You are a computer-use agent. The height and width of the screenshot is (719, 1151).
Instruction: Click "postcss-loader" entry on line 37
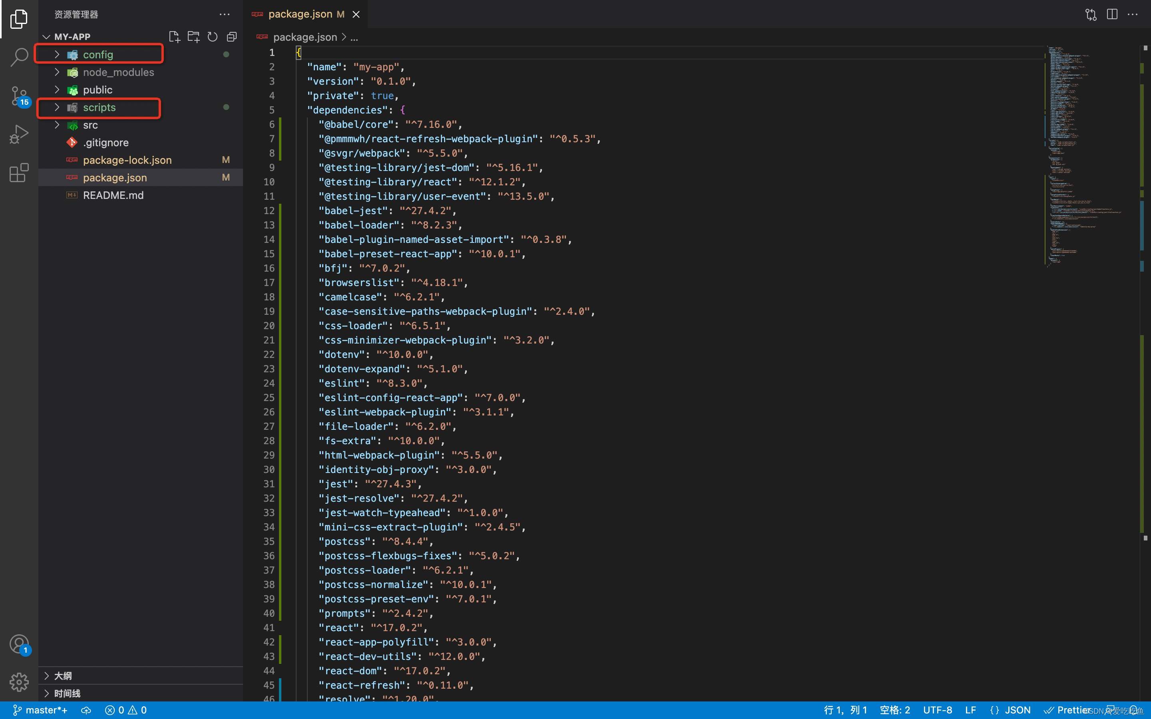click(x=396, y=570)
